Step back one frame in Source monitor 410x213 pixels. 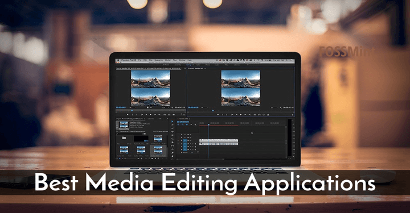coord(146,115)
